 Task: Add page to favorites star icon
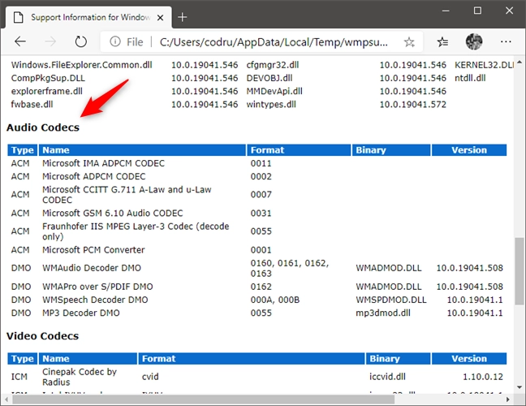click(x=409, y=42)
